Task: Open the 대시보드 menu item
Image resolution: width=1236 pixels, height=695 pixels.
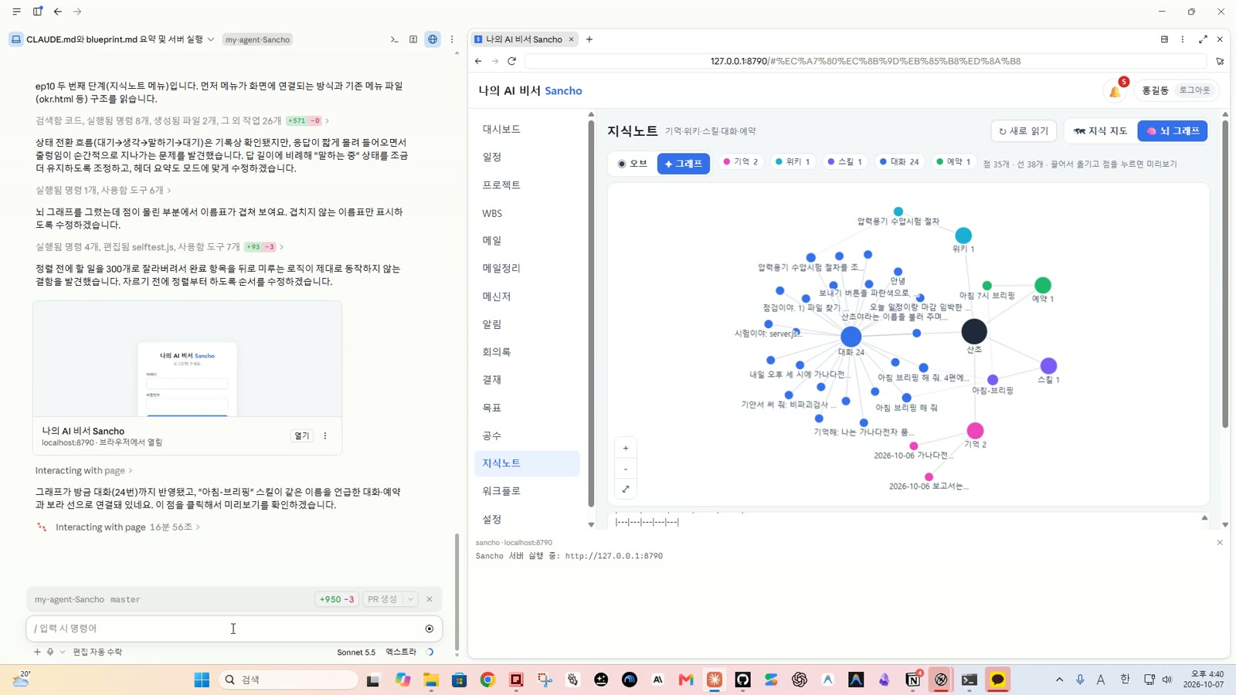Action: (x=527, y=129)
